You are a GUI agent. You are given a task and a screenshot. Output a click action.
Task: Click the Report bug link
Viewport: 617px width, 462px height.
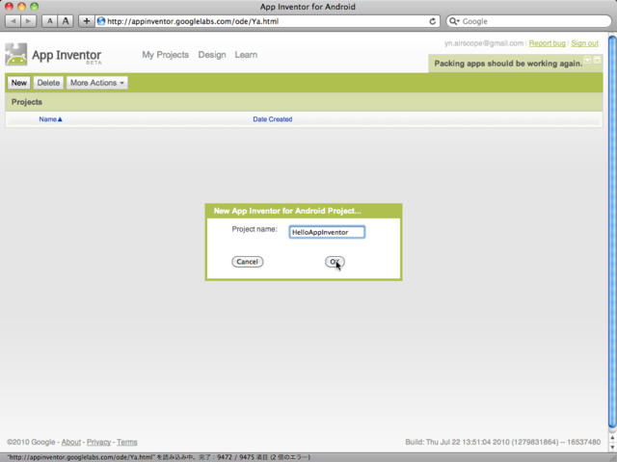pyautogui.click(x=547, y=43)
